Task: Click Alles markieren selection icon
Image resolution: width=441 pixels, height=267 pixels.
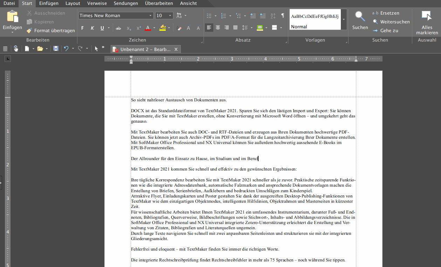Action: (x=426, y=16)
